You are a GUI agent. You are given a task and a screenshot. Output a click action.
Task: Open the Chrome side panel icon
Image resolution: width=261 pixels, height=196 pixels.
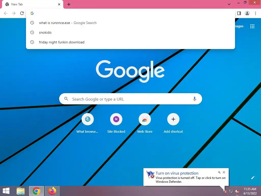pyautogui.click(x=239, y=13)
